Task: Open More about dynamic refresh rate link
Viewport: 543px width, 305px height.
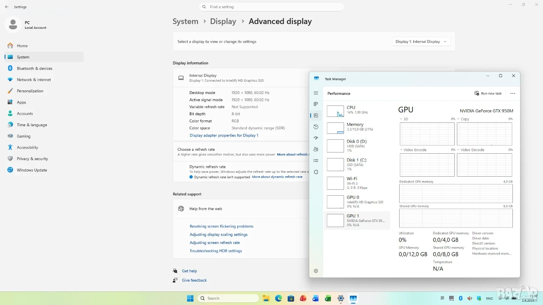Action: point(277,177)
